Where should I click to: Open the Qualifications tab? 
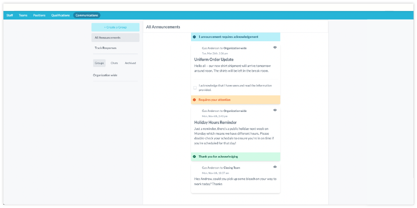tap(60, 15)
